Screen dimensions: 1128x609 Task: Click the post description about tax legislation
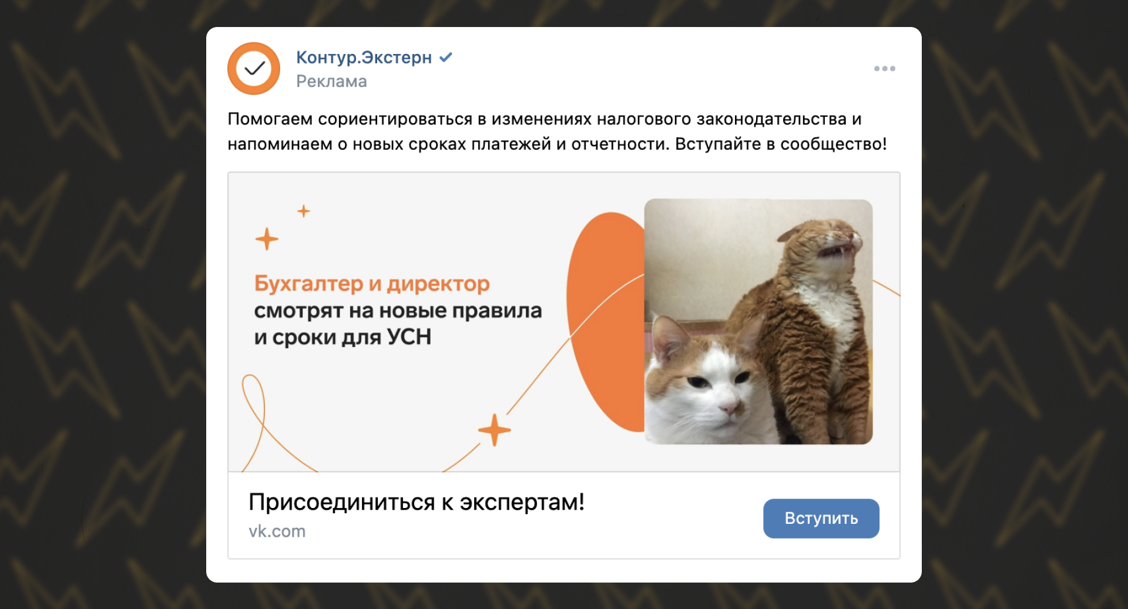point(557,132)
